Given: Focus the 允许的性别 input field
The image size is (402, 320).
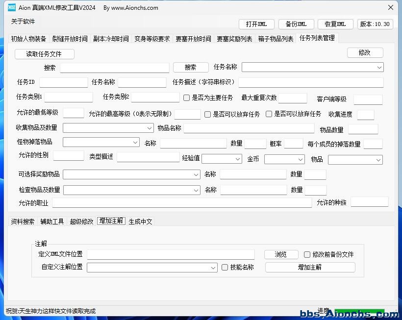Looking at the screenshot, I should (69, 156).
